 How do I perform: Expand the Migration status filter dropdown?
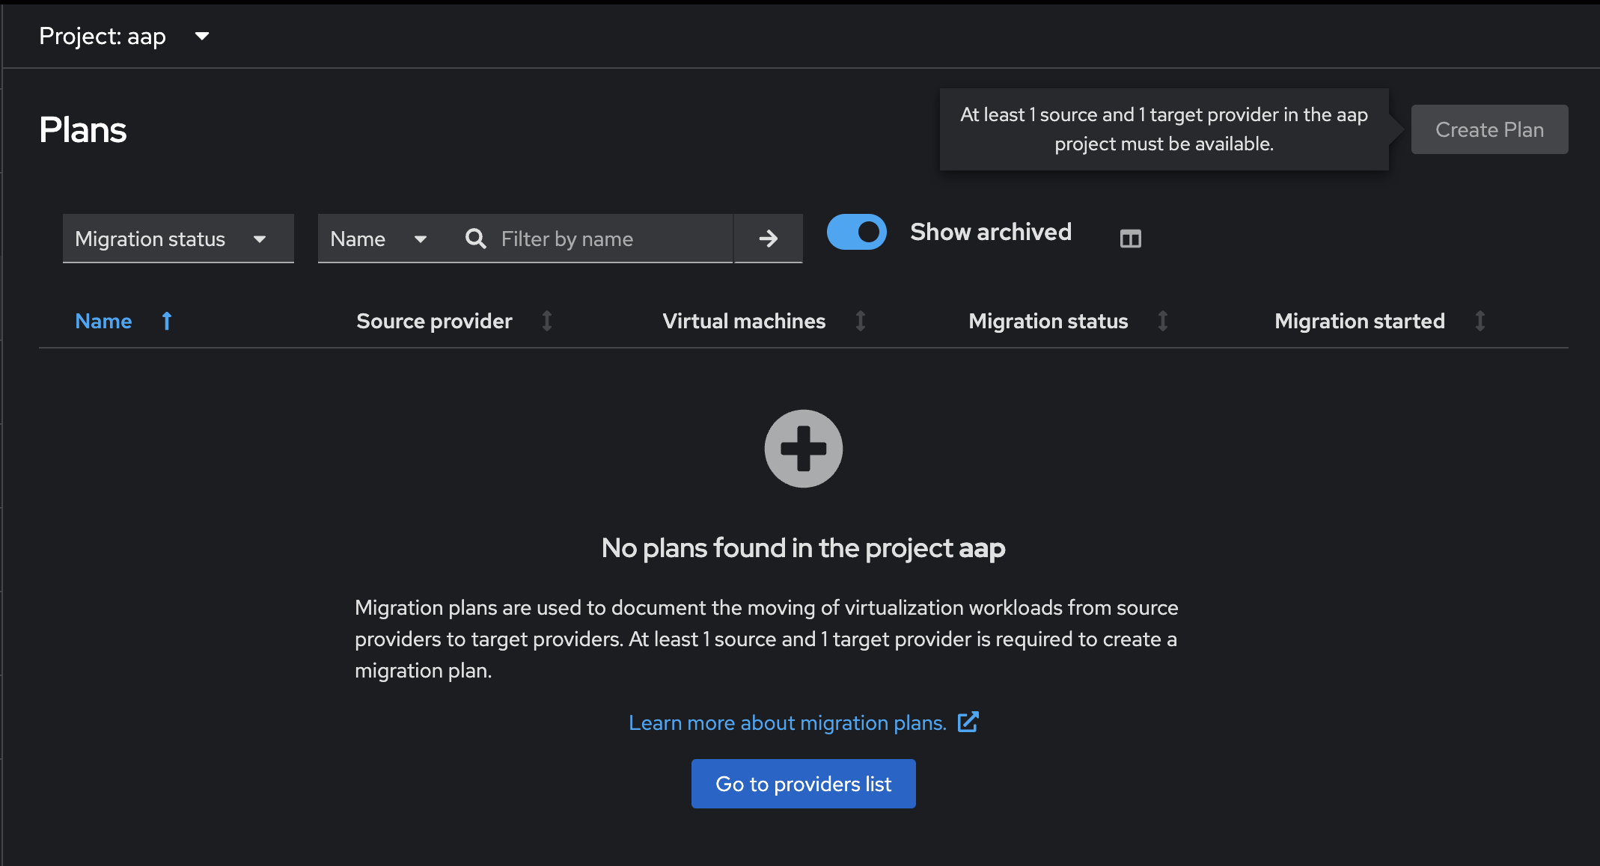(177, 239)
